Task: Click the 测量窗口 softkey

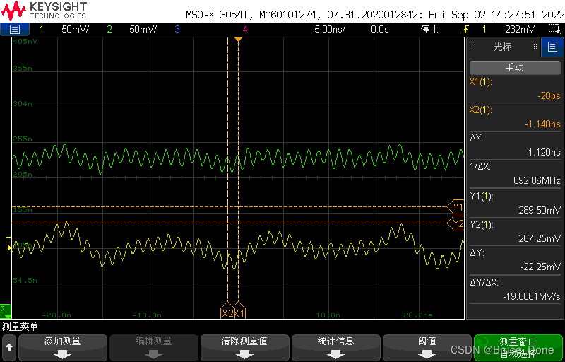Action: (518, 348)
